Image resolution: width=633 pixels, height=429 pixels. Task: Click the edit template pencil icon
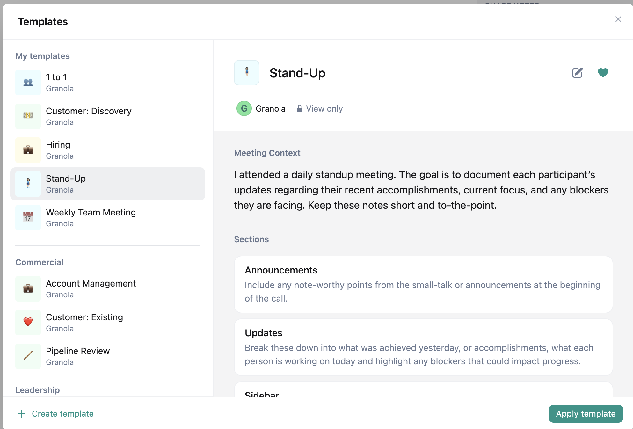(x=577, y=73)
